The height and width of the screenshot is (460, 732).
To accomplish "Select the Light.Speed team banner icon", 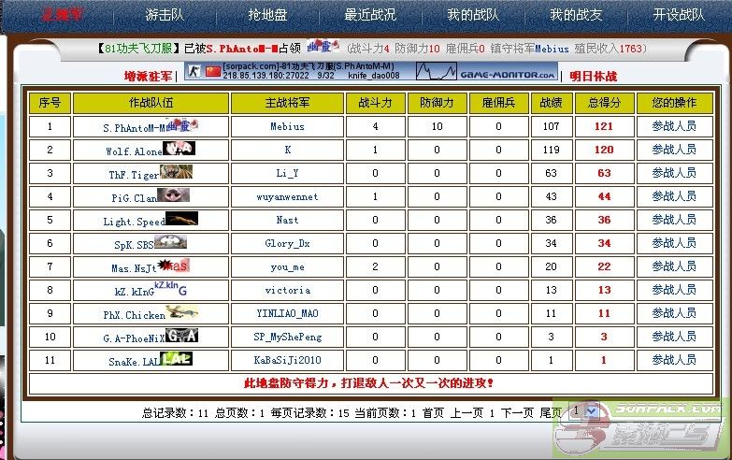I will [x=182, y=219].
